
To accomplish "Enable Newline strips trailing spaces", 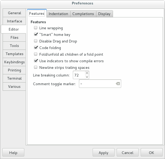I will [36, 68].
